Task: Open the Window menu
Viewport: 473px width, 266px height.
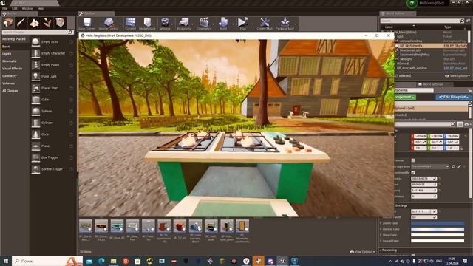Action: 27,8
